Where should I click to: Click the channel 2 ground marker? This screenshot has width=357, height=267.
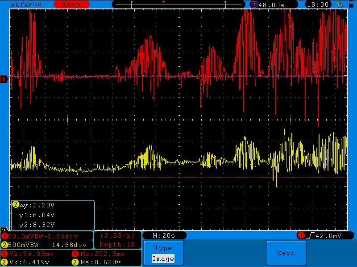pos(4,230)
